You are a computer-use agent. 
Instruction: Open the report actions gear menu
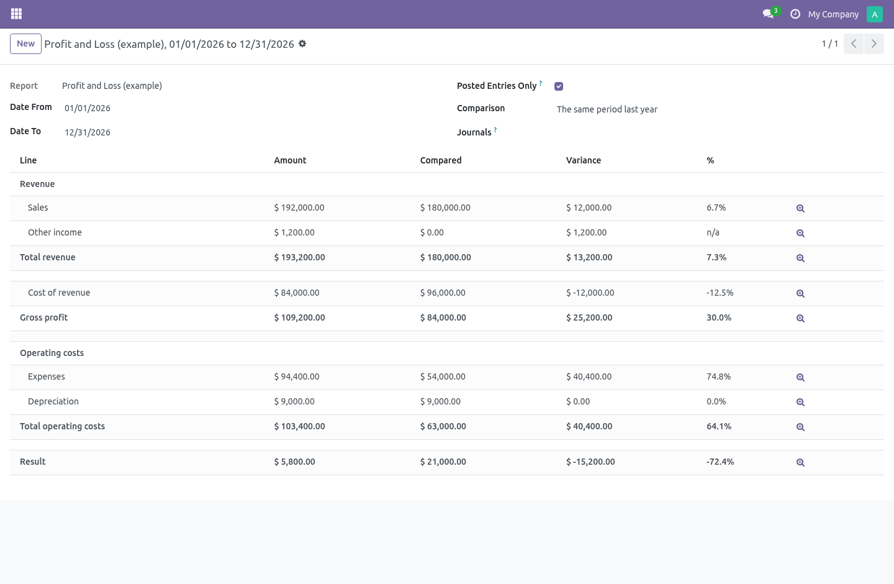tap(302, 43)
